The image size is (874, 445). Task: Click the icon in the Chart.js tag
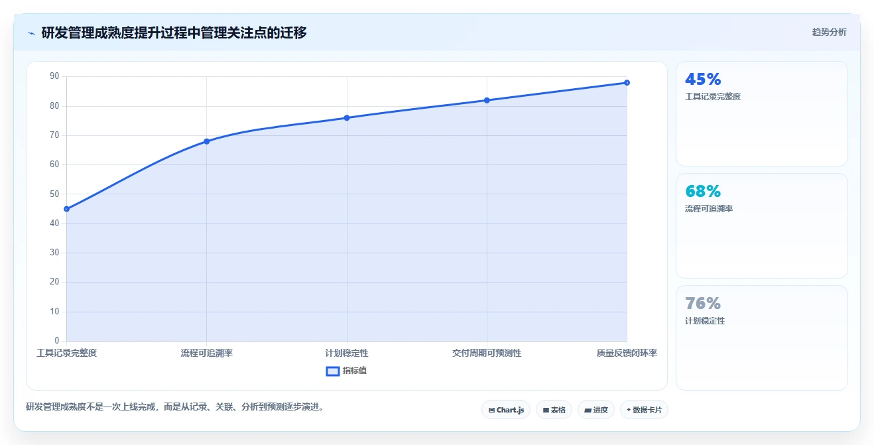(x=491, y=411)
